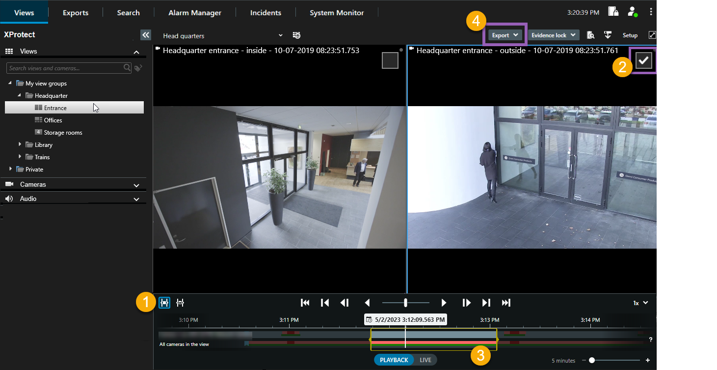This screenshot has width=717, height=370.
Task: Play the recording forward
Action: (x=444, y=303)
